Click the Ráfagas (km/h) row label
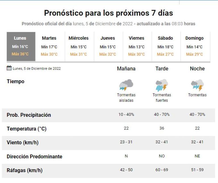Image resolution: width=218 pixels, height=183 pixels. [25, 171]
